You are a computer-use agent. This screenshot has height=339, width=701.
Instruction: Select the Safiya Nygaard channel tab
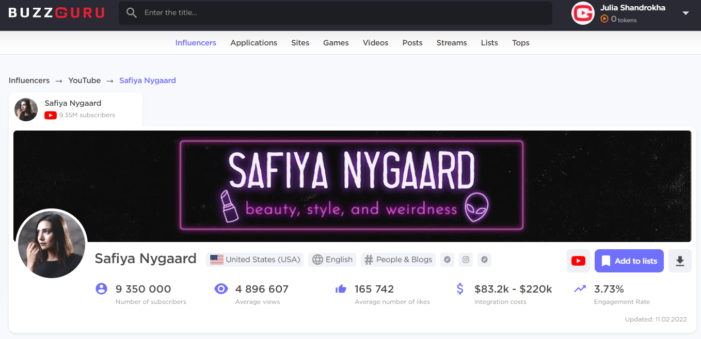click(x=75, y=109)
